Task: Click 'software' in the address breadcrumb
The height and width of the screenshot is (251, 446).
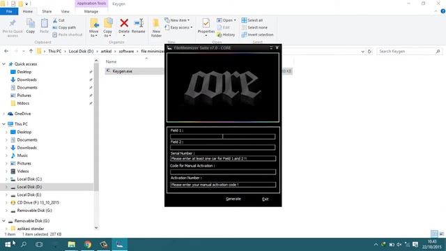Action: pyautogui.click(x=126, y=52)
